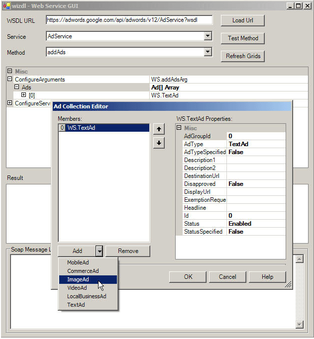Select the Disapproved property row
Screen dimensions: 314x339
[x=234, y=184]
